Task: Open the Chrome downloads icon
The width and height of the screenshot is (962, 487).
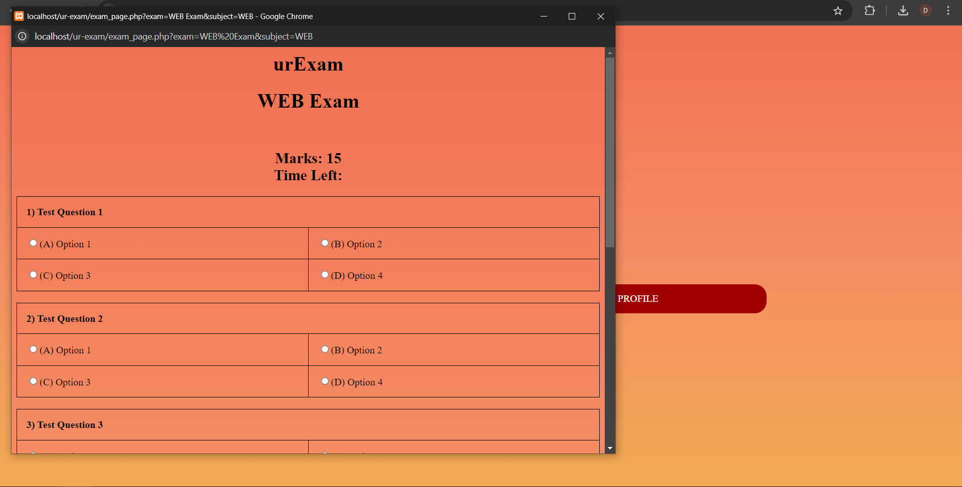Action: tap(903, 11)
